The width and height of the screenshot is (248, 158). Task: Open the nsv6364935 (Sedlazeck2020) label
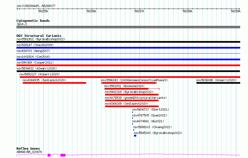point(44,80)
